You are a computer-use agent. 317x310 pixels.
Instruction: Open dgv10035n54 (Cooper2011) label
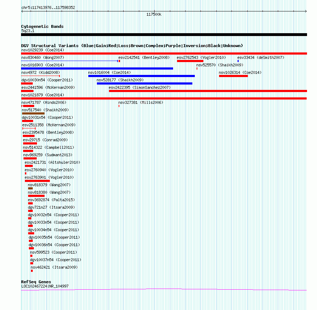tap(54, 237)
